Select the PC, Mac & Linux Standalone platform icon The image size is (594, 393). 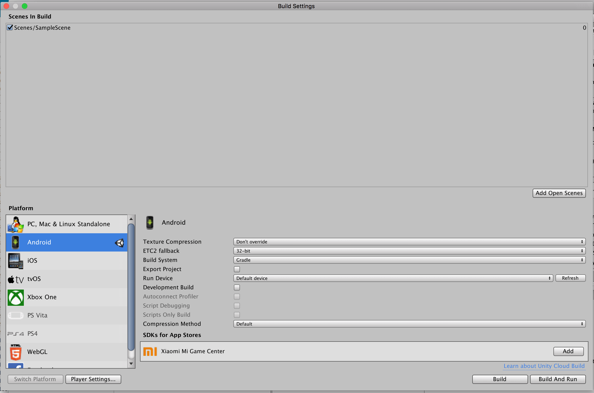click(16, 224)
